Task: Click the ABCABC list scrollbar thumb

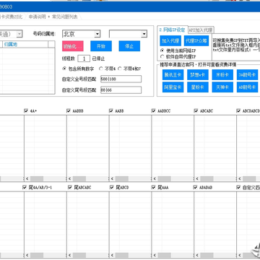Action: tap(207, 178)
